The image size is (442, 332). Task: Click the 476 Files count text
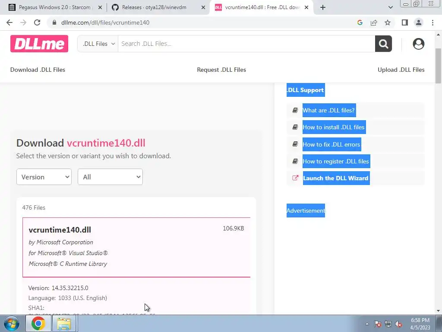34,207
